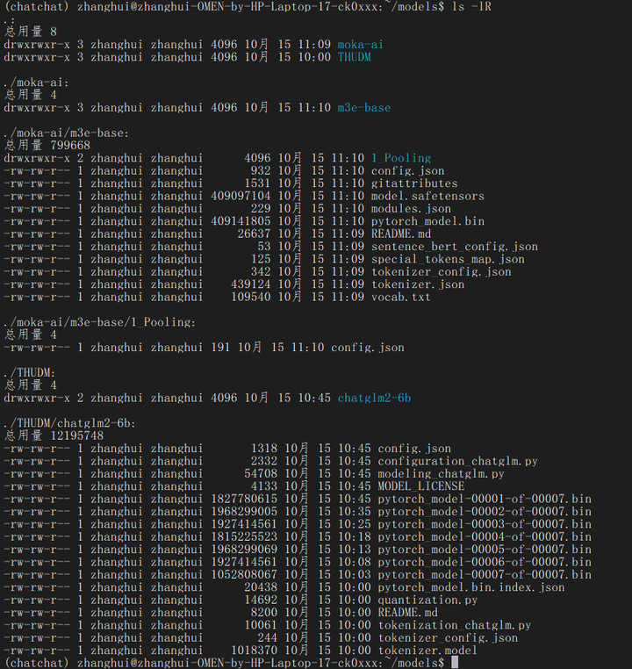This screenshot has width=632, height=669.
Task: Click the special_tokens_map.json filename
Action: click(x=448, y=259)
